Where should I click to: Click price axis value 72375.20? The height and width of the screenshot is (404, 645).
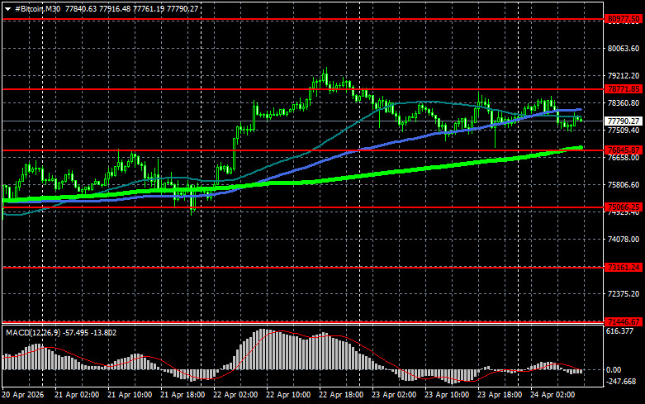click(624, 294)
